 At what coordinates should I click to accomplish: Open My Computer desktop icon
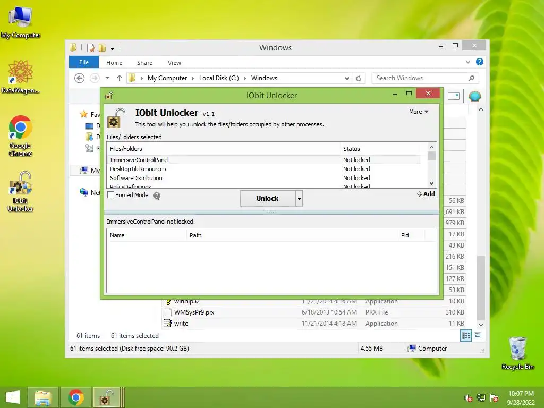21,22
